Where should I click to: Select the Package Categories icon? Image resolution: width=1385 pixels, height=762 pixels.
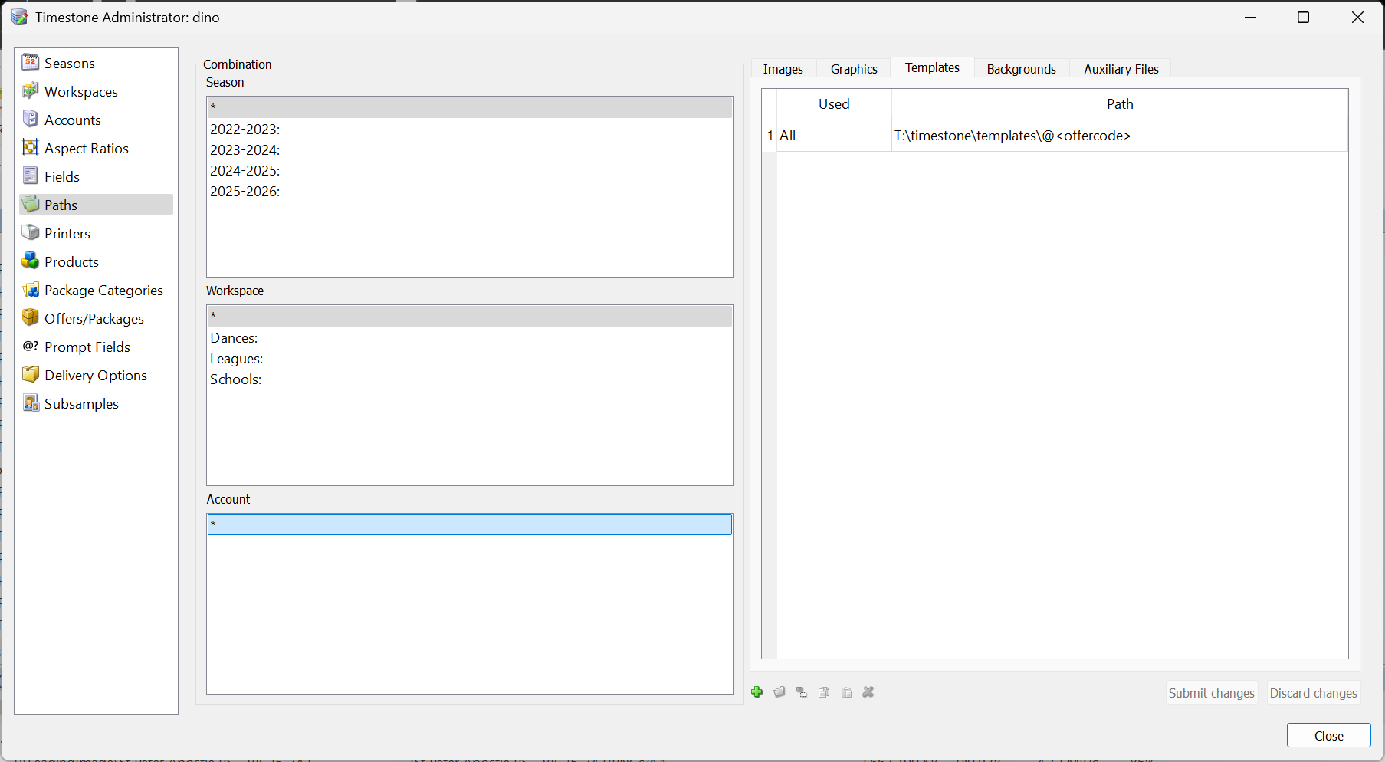(x=31, y=290)
